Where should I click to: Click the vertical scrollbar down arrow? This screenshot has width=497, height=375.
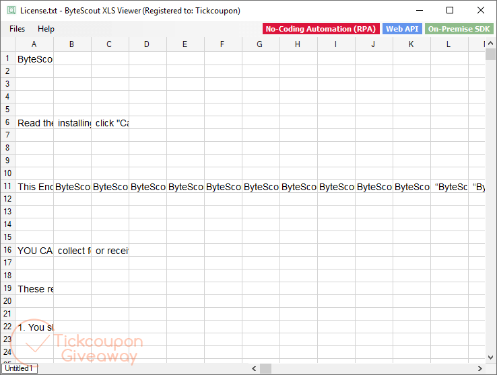pos(490,358)
